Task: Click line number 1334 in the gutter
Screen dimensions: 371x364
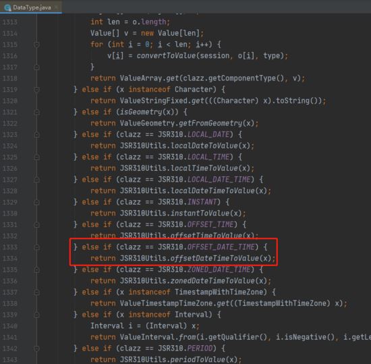Action: (10, 259)
